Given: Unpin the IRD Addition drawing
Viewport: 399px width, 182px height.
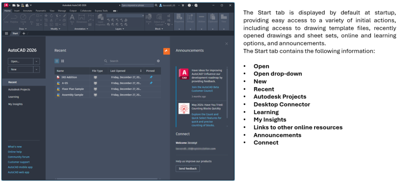Looking at the screenshot, I should 151,77.
